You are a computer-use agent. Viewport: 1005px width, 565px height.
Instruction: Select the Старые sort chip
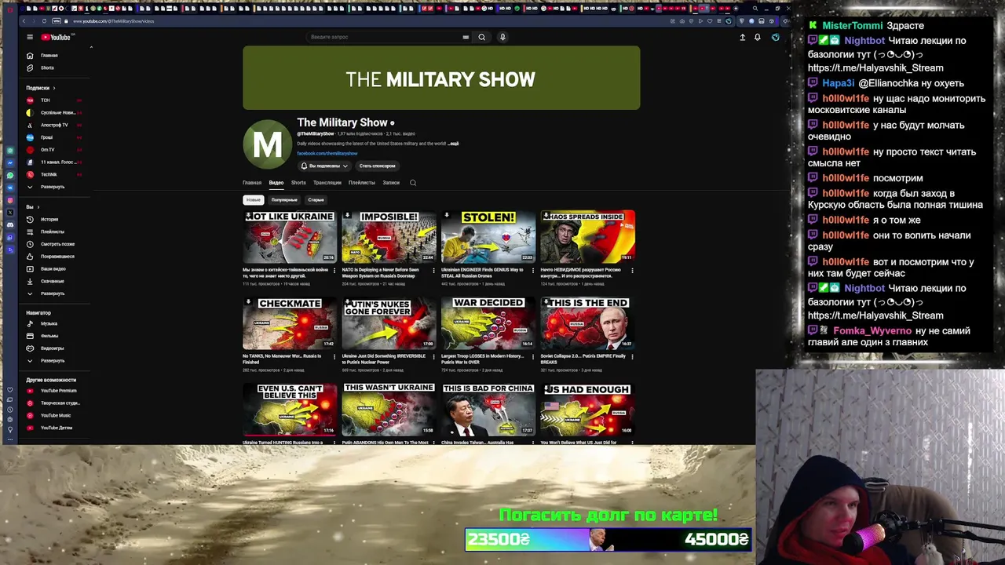(316, 200)
